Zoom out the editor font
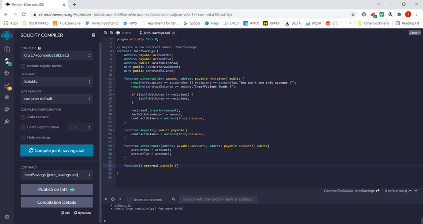Viewport: 423px width, 224px height. pyautogui.click(x=105, y=33)
